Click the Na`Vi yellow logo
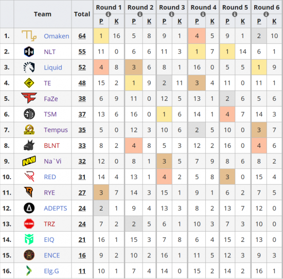The width and height of the screenshot is (283, 279). (29, 161)
